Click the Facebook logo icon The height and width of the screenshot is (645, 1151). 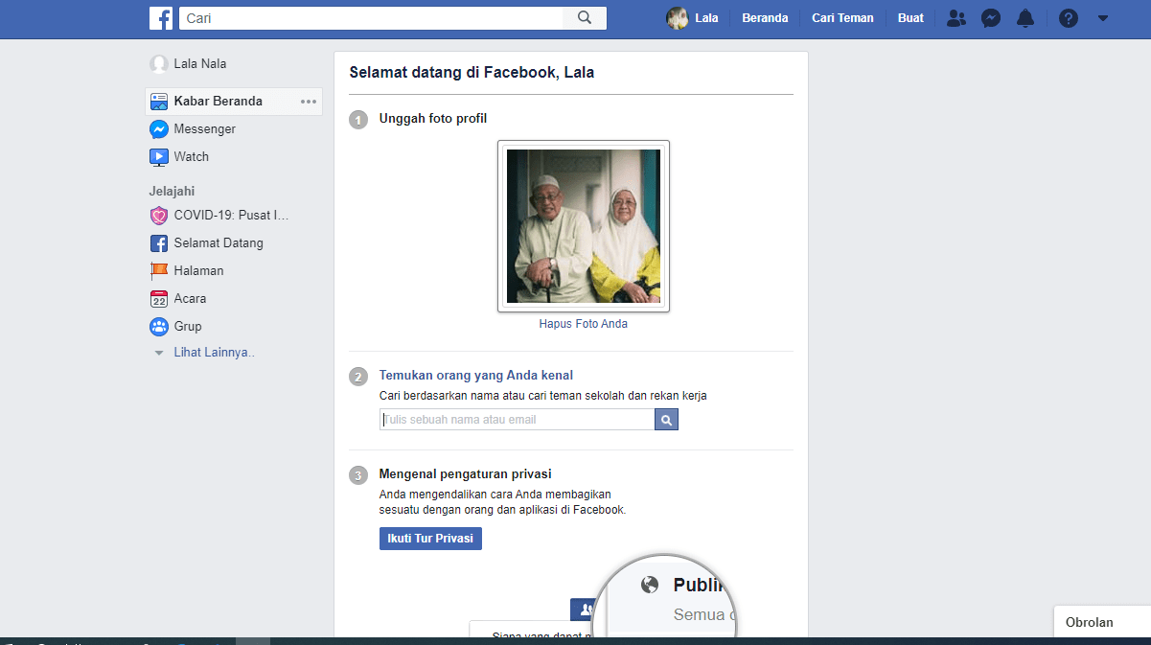point(161,18)
